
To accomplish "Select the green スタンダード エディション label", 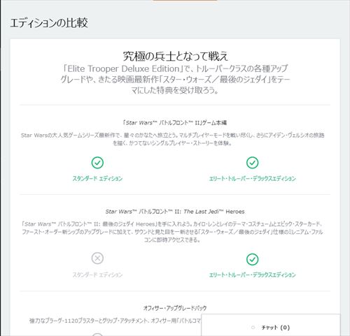I will (97, 179).
